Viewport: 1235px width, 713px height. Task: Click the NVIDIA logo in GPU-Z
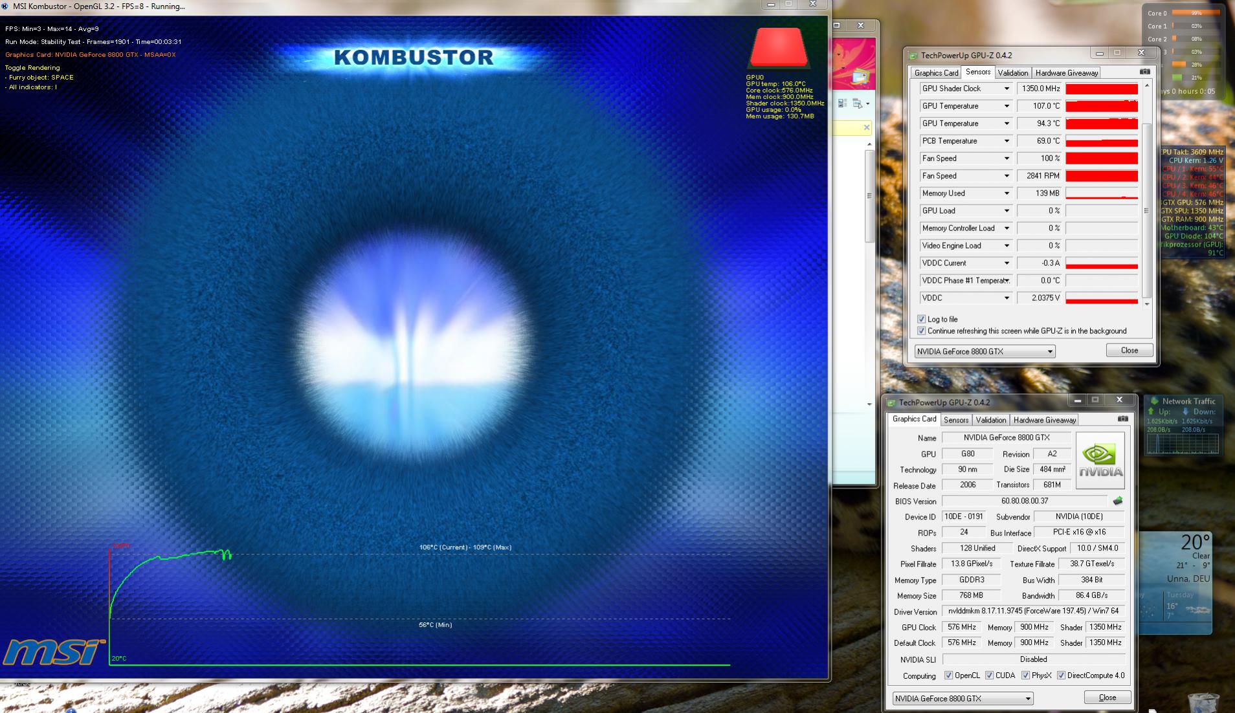coord(1100,461)
